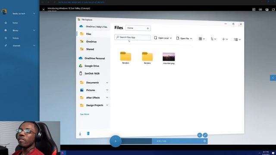This screenshot has height=155, width=276.
Task: Open the Open File dropdown
Action: [x=184, y=38]
